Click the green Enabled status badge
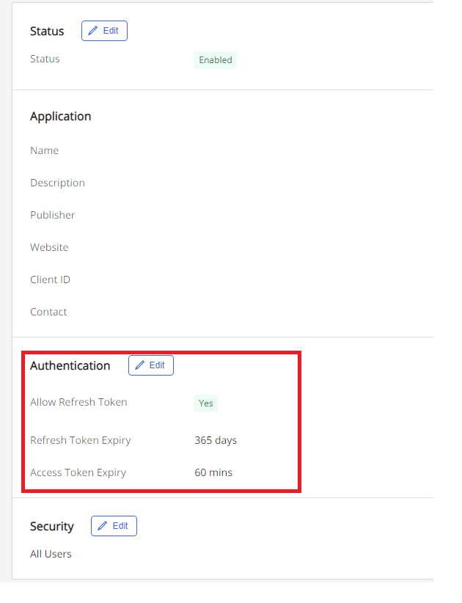 pos(216,60)
